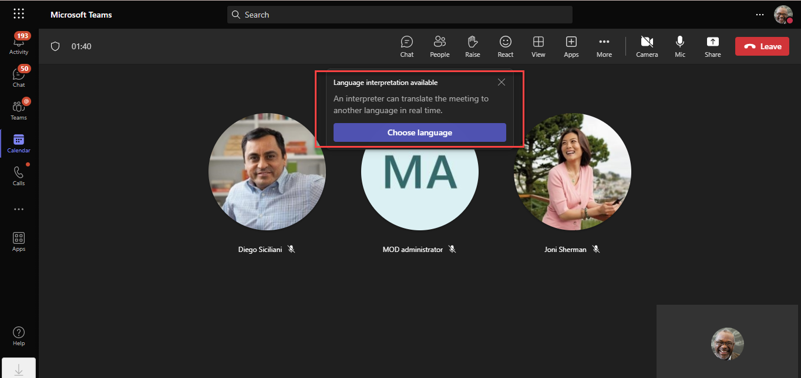Open the meeting Chat
Image resolution: width=801 pixels, height=378 pixels.
tap(406, 46)
